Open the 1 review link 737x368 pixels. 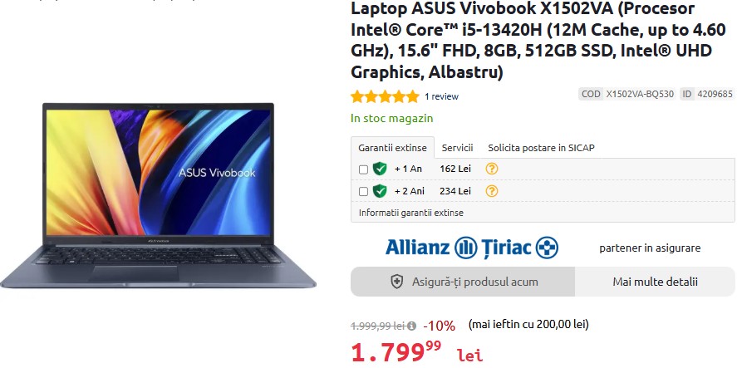click(x=441, y=97)
